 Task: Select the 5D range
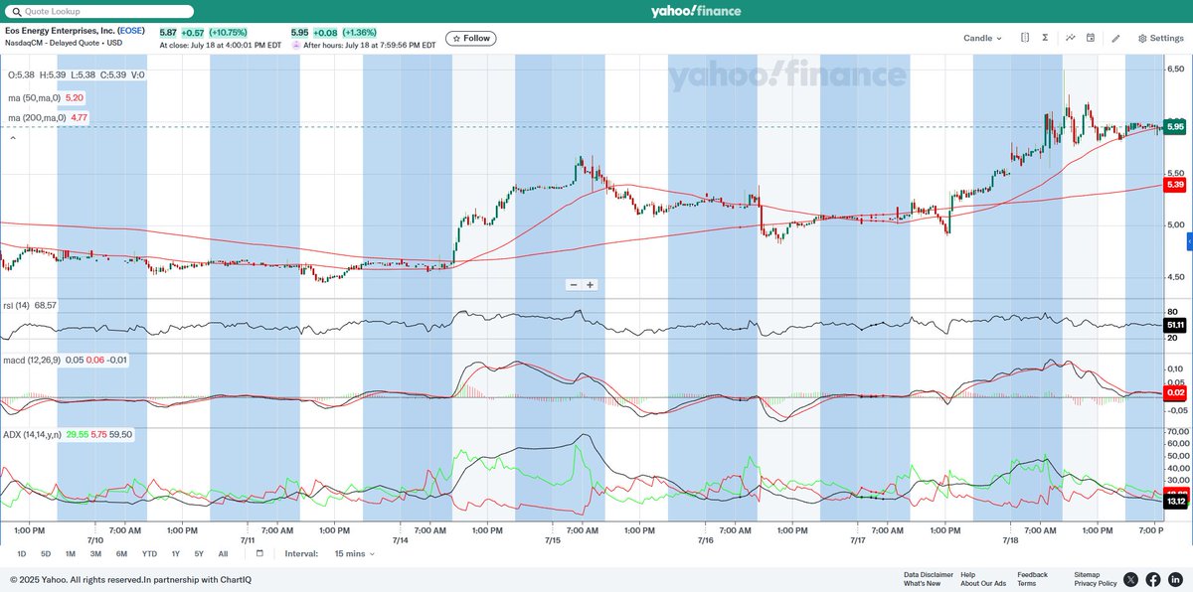[x=46, y=553]
